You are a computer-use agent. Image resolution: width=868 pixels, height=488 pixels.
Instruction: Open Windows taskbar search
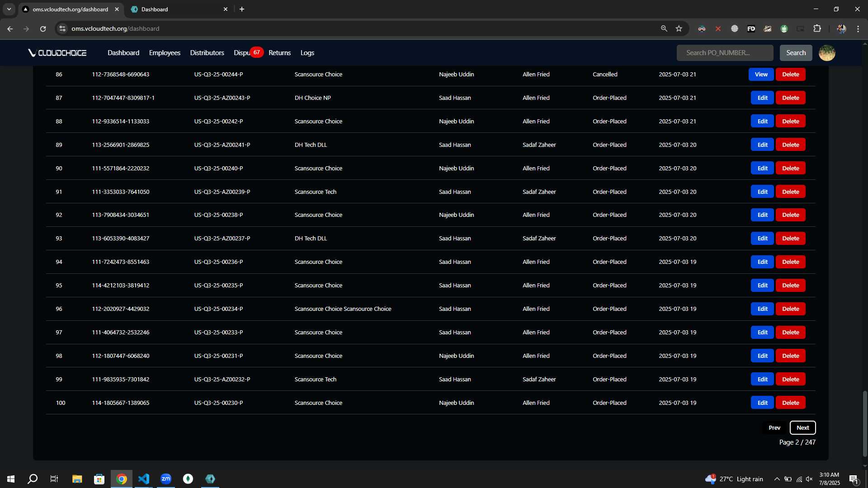coord(33,479)
